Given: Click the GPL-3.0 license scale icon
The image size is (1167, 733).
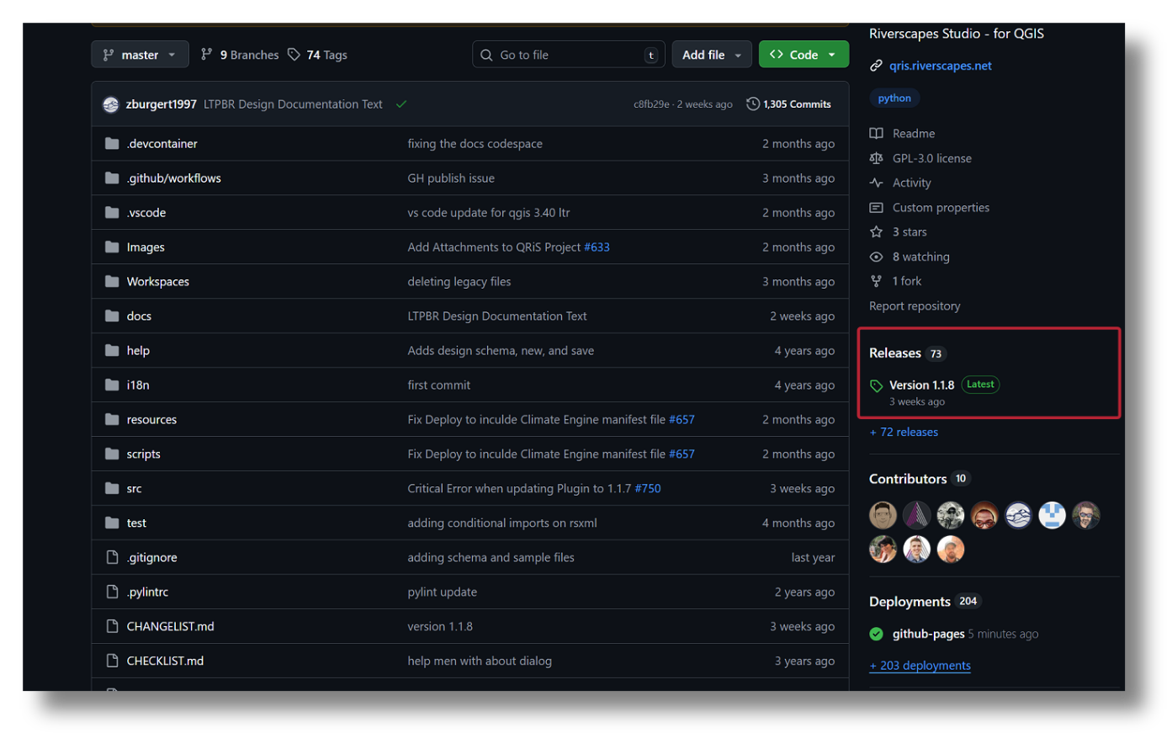Looking at the screenshot, I should [x=876, y=158].
